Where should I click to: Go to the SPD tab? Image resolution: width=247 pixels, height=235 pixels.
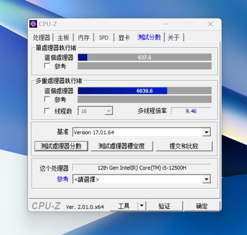pos(104,37)
